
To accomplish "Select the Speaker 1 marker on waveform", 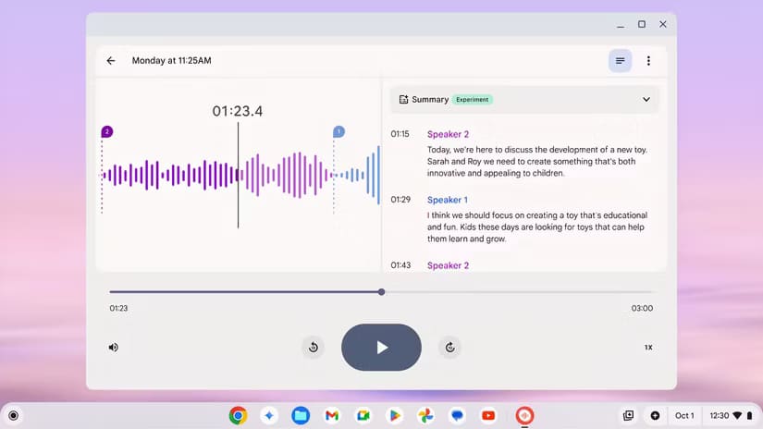I will [x=338, y=132].
